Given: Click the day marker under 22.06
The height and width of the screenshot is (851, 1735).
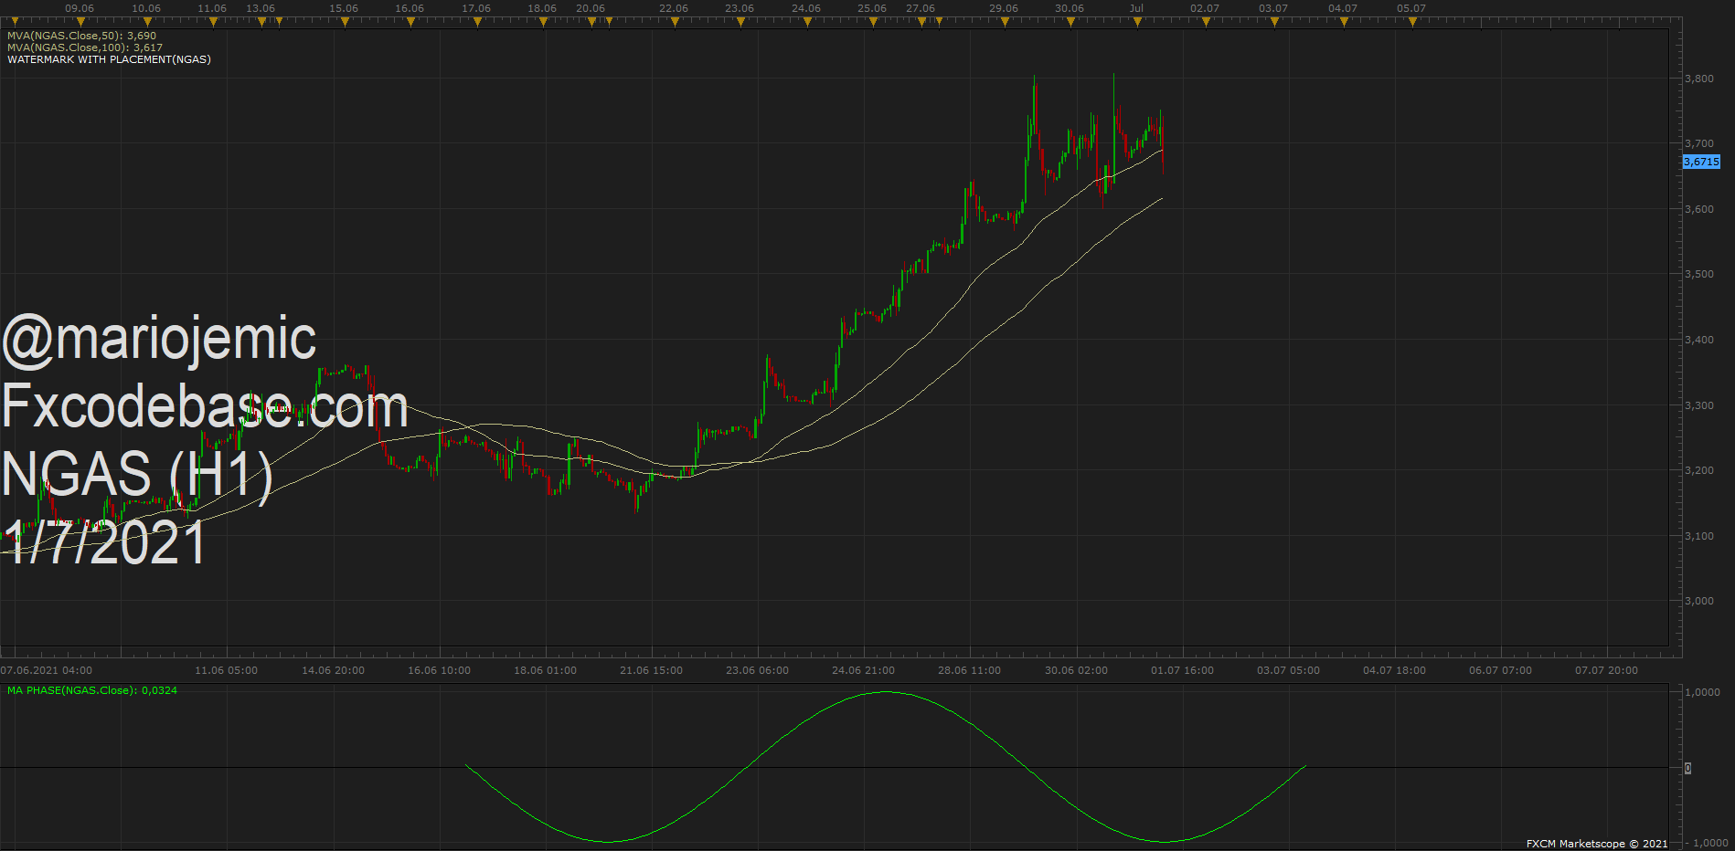Looking at the screenshot, I should tap(675, 22).
